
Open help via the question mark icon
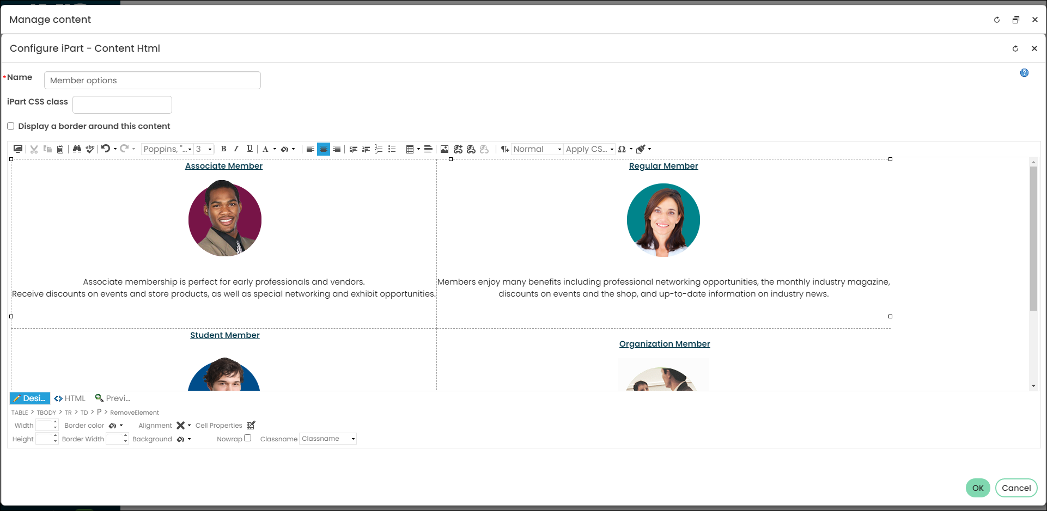1024,73
